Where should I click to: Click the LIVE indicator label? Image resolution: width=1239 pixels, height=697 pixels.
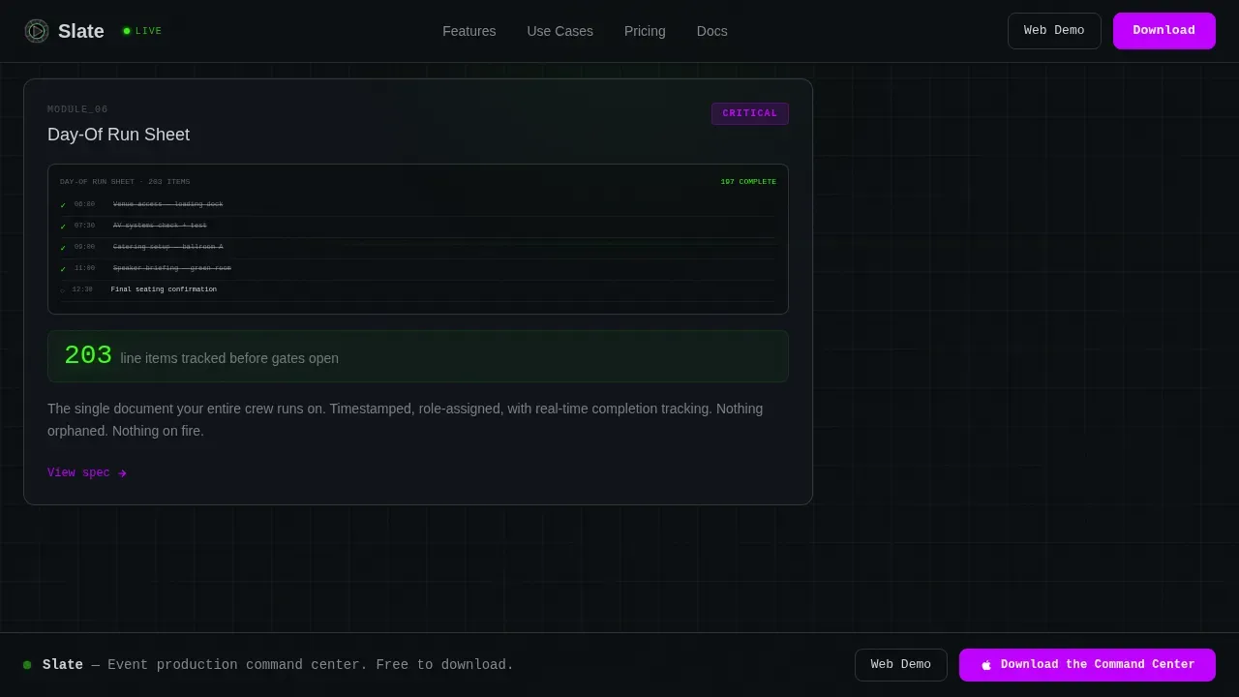pyautogui.click(x=148, y=31)
